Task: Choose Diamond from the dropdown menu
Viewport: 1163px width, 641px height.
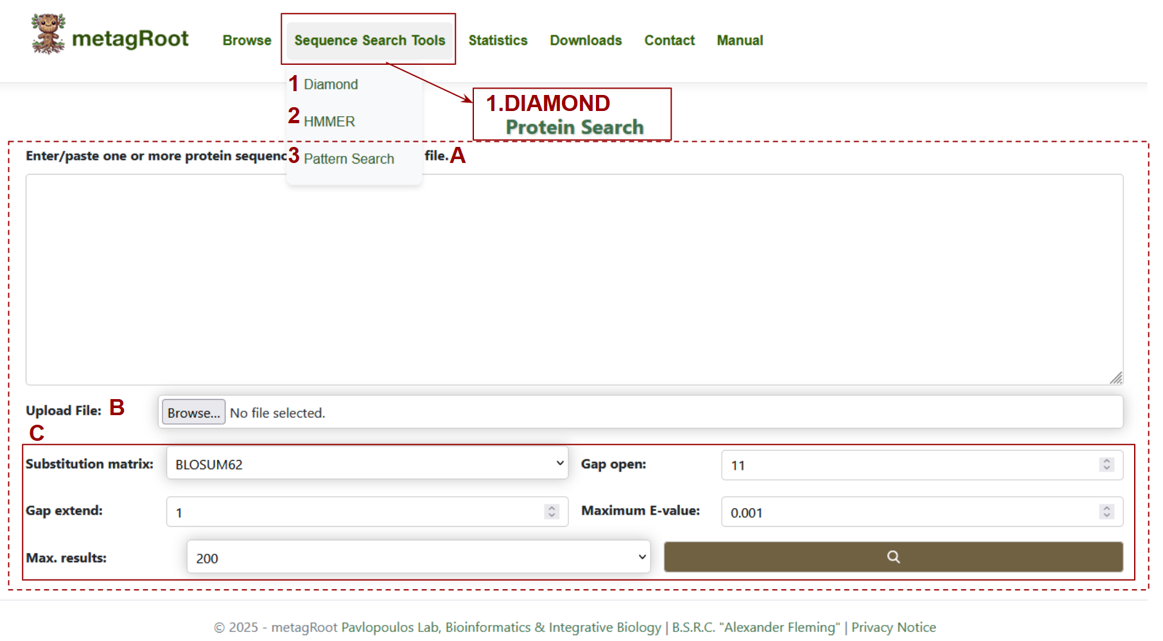Action: tap(331, 85)
